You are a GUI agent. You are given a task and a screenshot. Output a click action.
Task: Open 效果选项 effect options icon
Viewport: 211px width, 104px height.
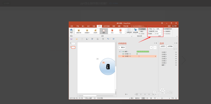tap(129, 30)
